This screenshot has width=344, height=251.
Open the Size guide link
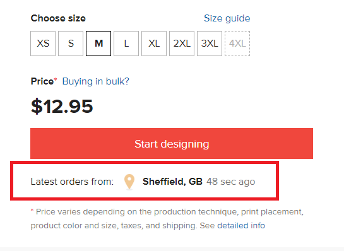pyautogui.click(x=227, y=18)
